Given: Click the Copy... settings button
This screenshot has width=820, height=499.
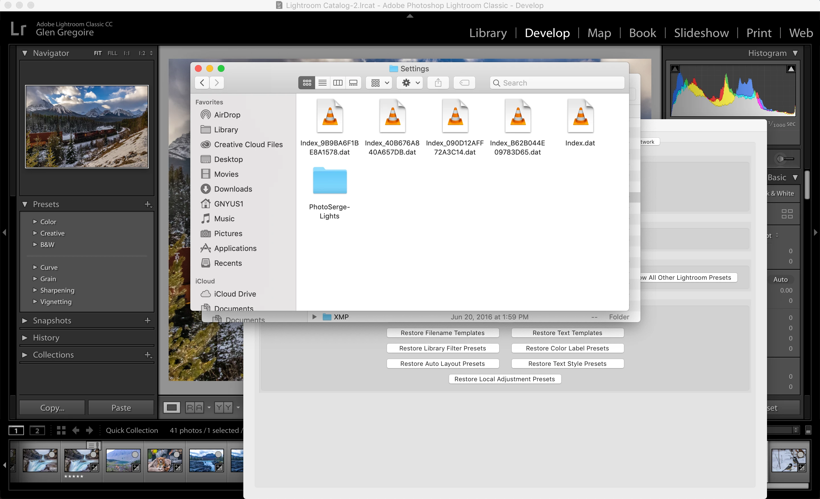Looking at the screenshot, I should [52, 408].
